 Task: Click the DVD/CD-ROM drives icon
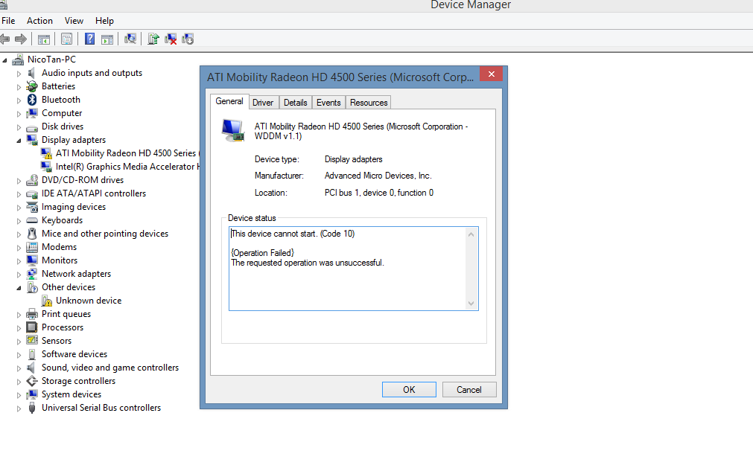[x=32, y=180]
